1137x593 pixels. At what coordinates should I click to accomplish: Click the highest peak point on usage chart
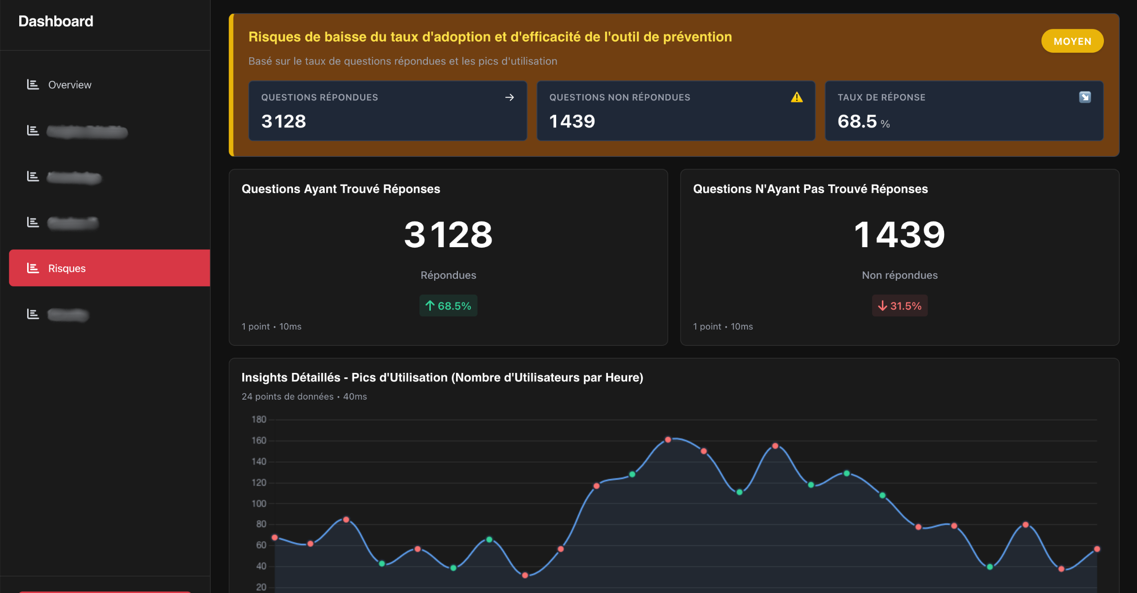pyautogui.click(x=668, y=440)
